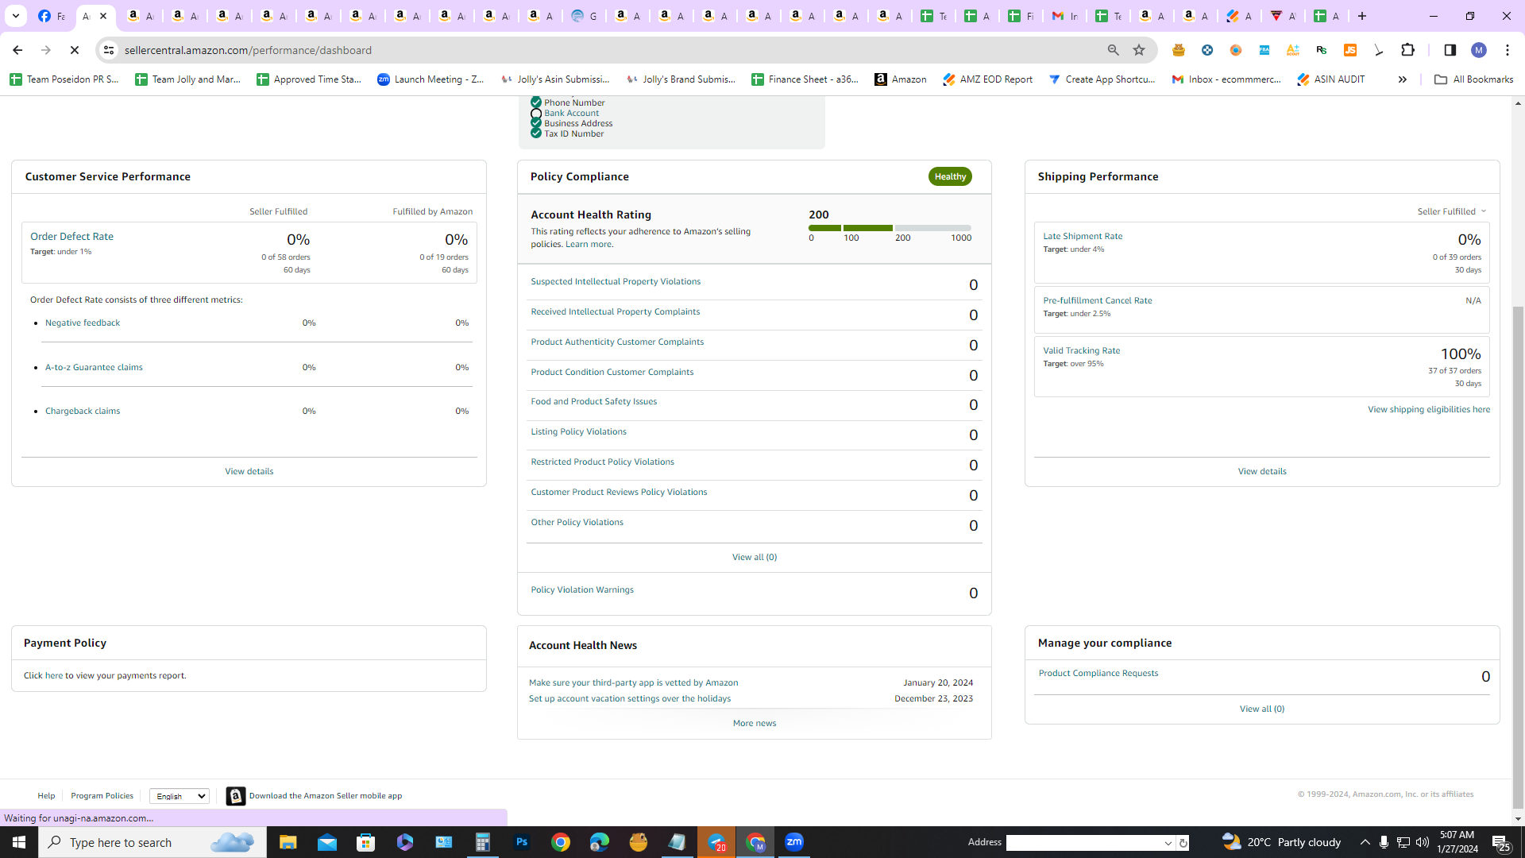Toggle the Chrome side panel
Screen dimensions: 1525x858
coord(1450,50)
